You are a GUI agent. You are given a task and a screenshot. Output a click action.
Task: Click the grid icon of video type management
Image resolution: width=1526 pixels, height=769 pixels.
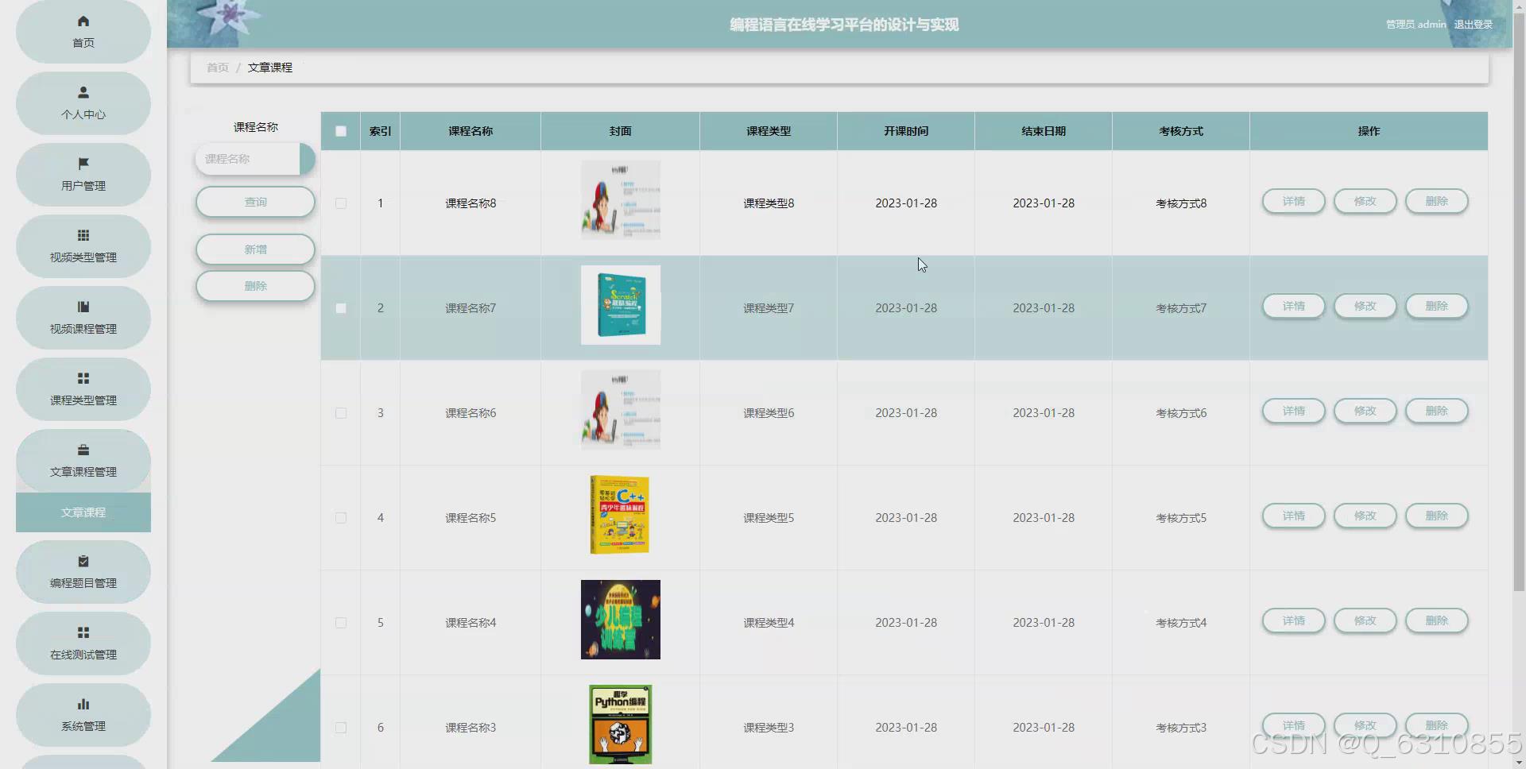83,235
